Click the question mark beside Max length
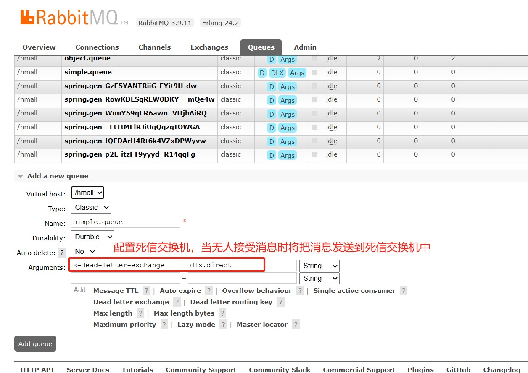The image size is (528, 373). [140, 313]
